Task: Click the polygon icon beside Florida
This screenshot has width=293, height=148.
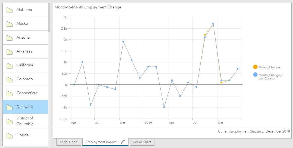Action: pyautogui.click(x=10, y=135)
